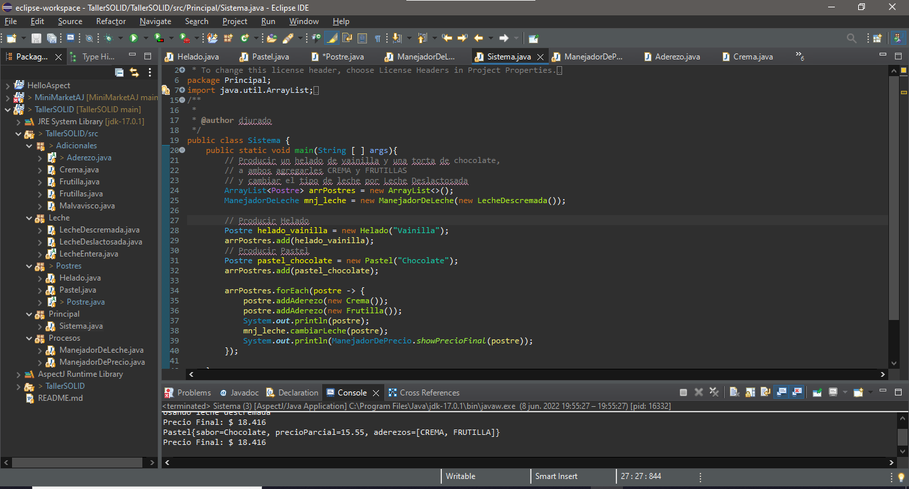The height and width of the screenshot is (489, 909).
Task: Click the Clear Console icon
Action: (733, 392)
